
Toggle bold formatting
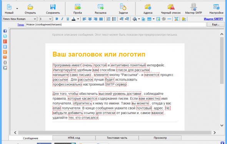[x=57, y=19]
